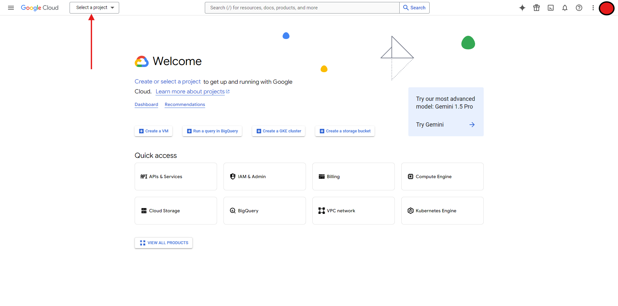Open the Select a project dropdown
Image resolution: width=618 pixels, height=306 pixels.
coord(94,8)
